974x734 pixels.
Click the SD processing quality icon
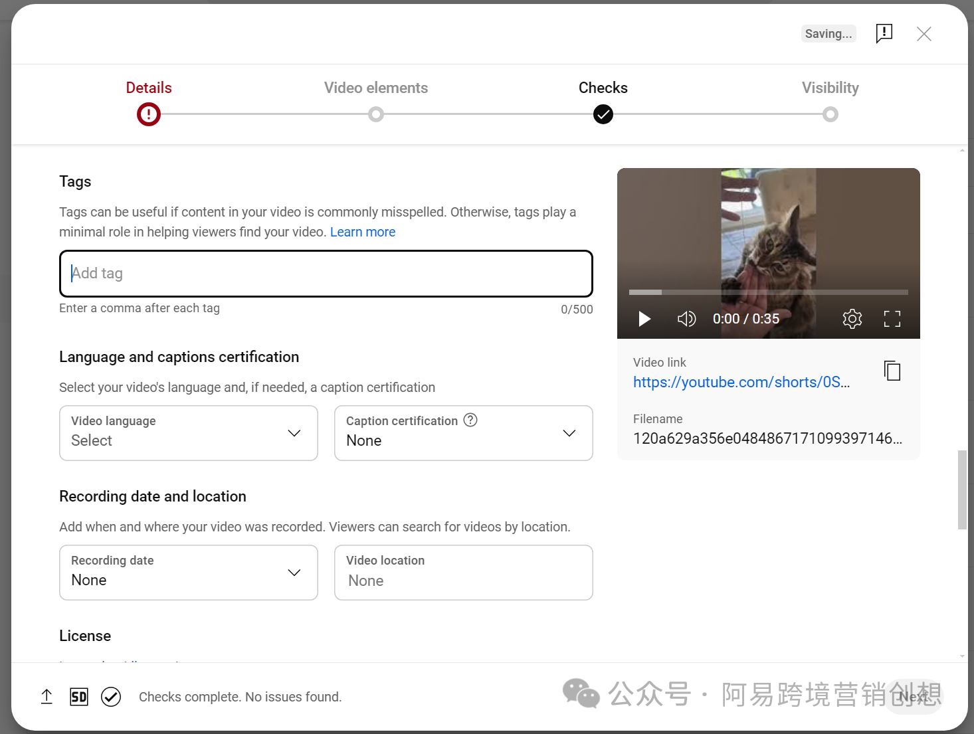[79, 697]
